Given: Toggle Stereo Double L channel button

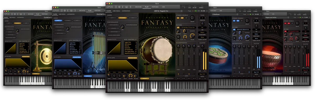Looking at the screenshot, I should click(178, 18).
